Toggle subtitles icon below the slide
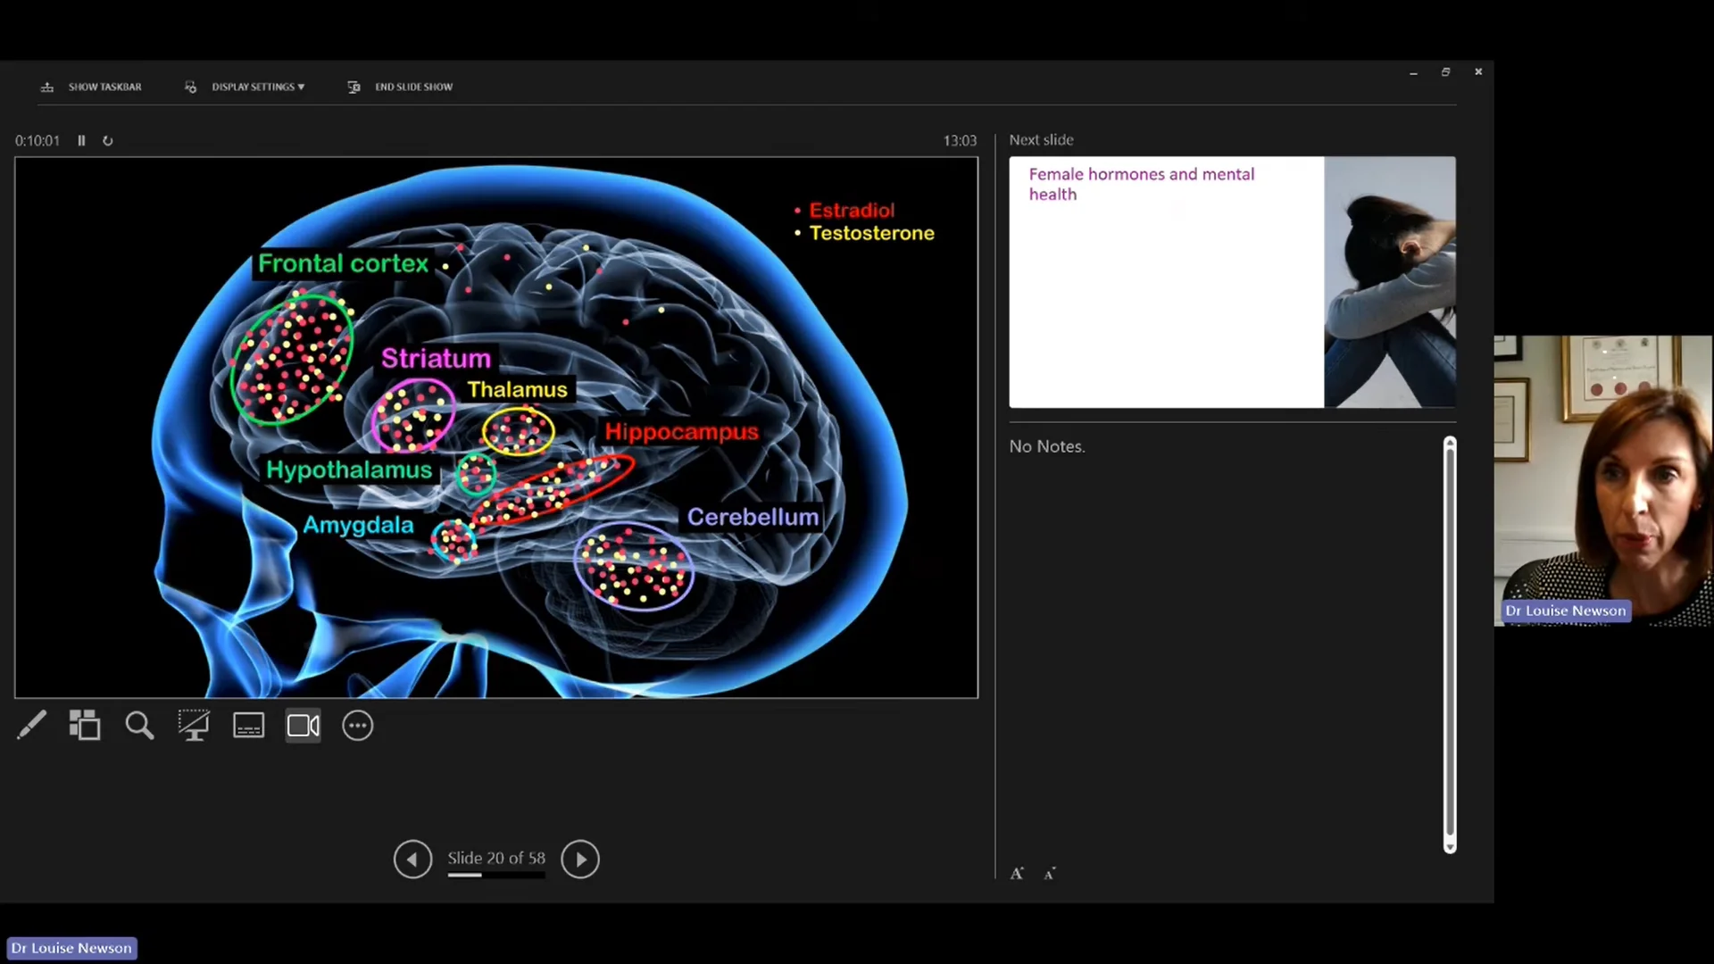This screenshot has width=1714, height=964. [248, 726]
